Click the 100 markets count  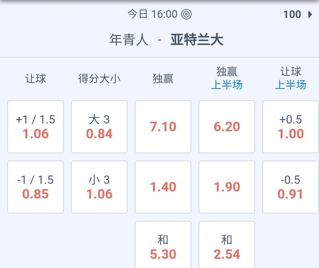[292, 14]
